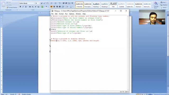The height and width of the screenshot is (95, 169).
Task: Open Change Case button in Word
Action: point(39,7)
